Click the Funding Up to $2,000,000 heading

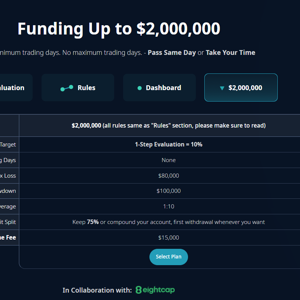[x=119, y=29]
